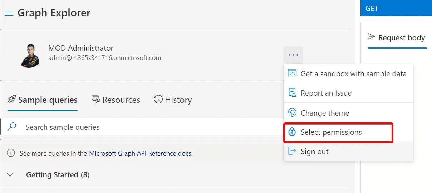Click the color palette theme icon
The height and width of the screenshot is (193, 432).
click(x=292, y=113)
